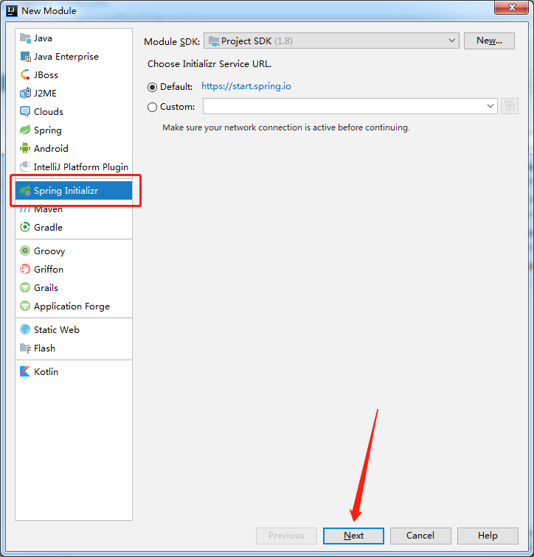This screenshot has width=534, height=557.
Task: Select the Gradle circular icon
Action: tap(25, 227)
